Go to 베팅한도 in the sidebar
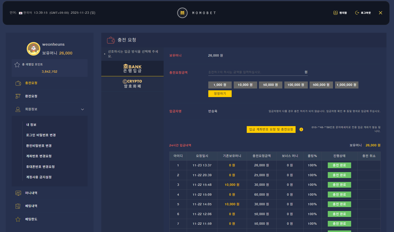The width and height of the screenshot is (394, 232). [x=31, y=219]
